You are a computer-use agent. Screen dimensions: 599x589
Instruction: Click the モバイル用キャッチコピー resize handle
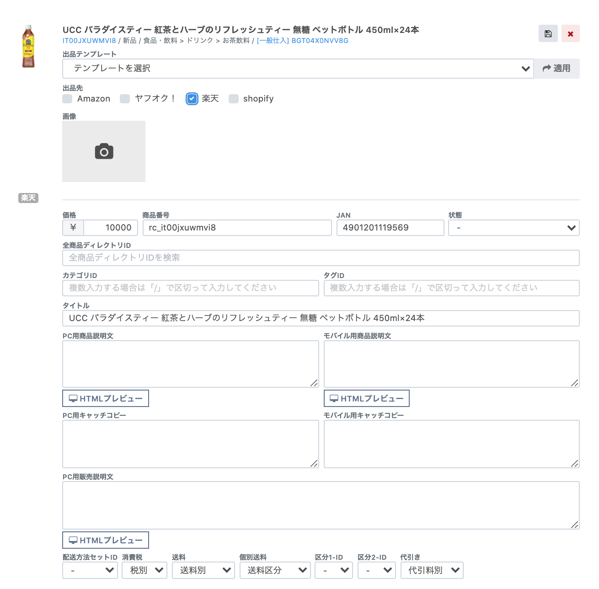575,464
